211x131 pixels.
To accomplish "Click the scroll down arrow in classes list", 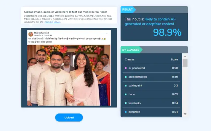I will click(x=185, y=114).
